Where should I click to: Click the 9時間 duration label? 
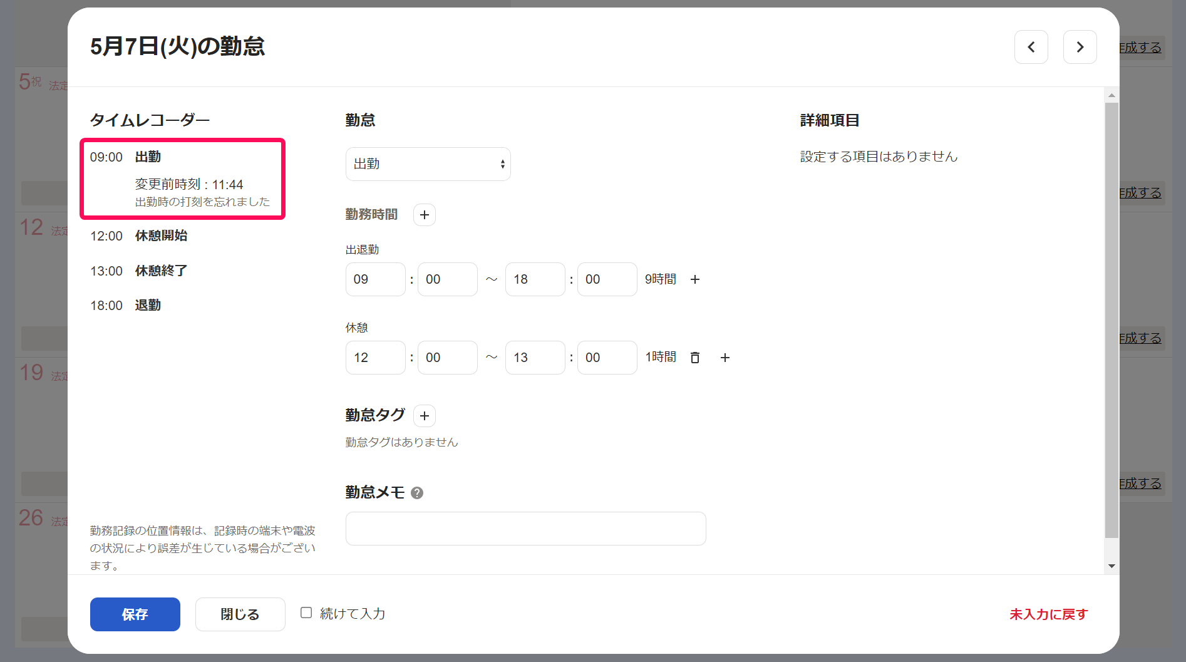point(661,279)
